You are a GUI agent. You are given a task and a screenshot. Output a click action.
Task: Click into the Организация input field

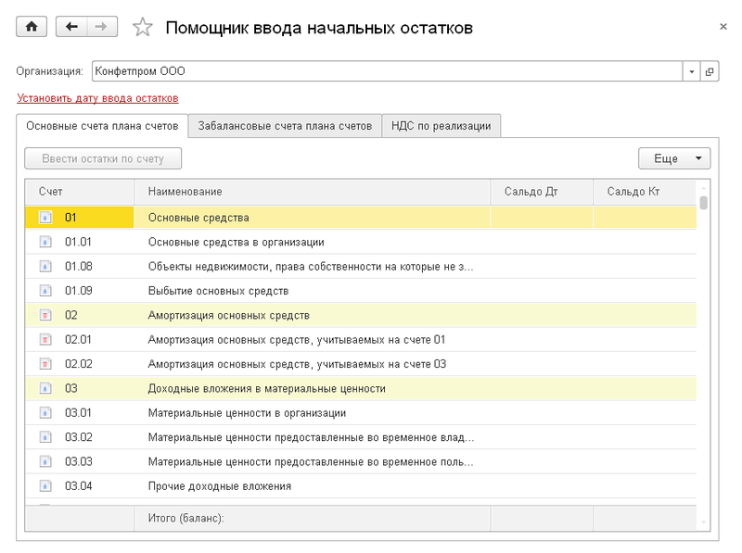[x=387, y=71]
